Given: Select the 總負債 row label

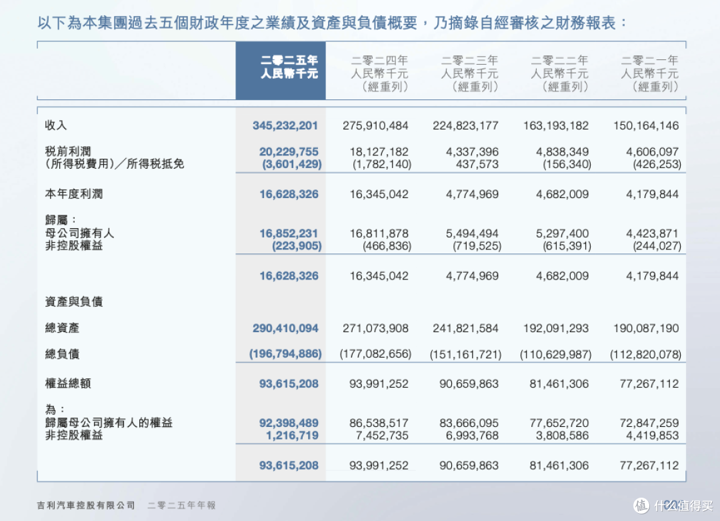Looking at the screenshot, I should pyautogui.click(x=62, y=354).
